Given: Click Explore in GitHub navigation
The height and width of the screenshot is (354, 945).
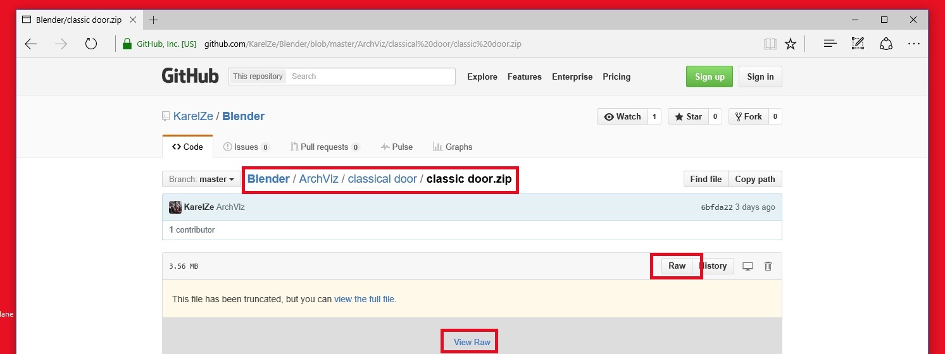Looking at the screenshot, I should (x=482, y=76).
